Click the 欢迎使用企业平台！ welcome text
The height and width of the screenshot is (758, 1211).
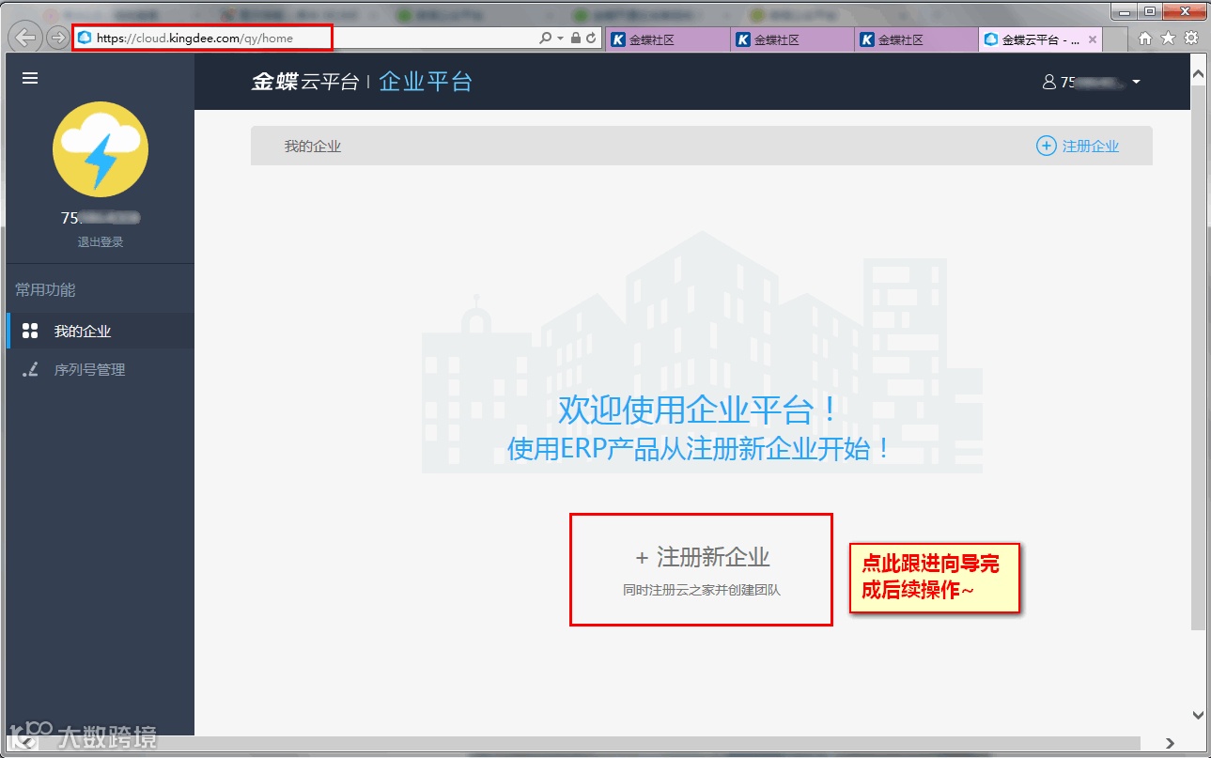tap(699, 410)
